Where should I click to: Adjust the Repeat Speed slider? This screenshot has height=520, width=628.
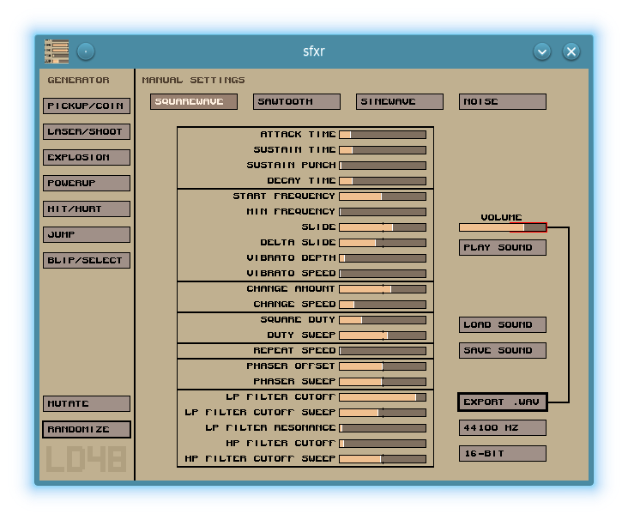click(383, 351)
